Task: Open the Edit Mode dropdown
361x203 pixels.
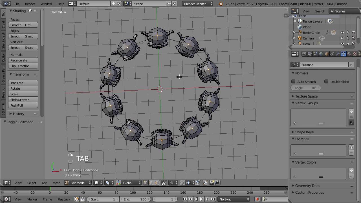Action: tap(78, 183)
